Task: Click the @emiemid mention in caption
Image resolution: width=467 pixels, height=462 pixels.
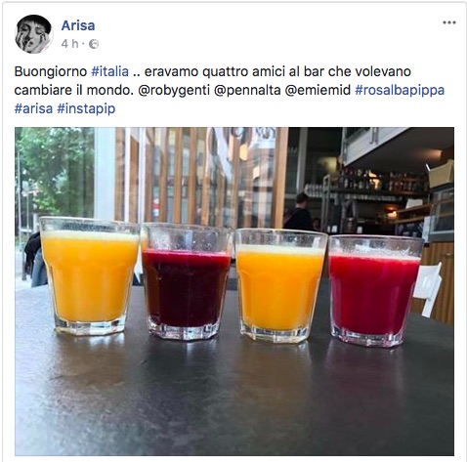Action: [x=318, y=90]
